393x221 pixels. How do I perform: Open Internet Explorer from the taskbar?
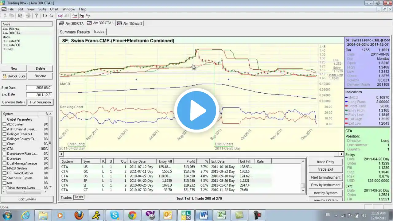pyautogui.click(x=25, y=215)
